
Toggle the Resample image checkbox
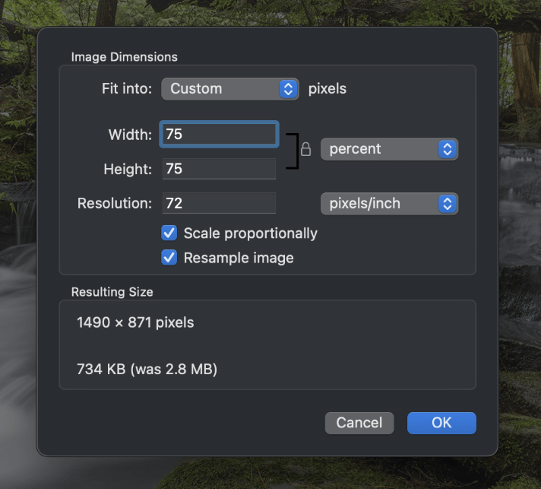[x=169, y=258]
